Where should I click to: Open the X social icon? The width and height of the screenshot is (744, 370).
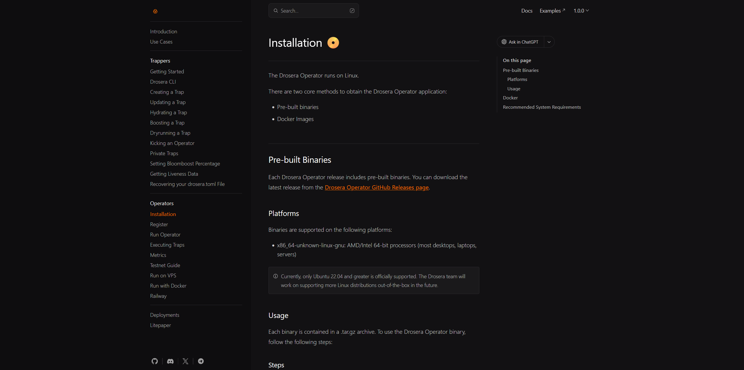[x=185, y=361]
